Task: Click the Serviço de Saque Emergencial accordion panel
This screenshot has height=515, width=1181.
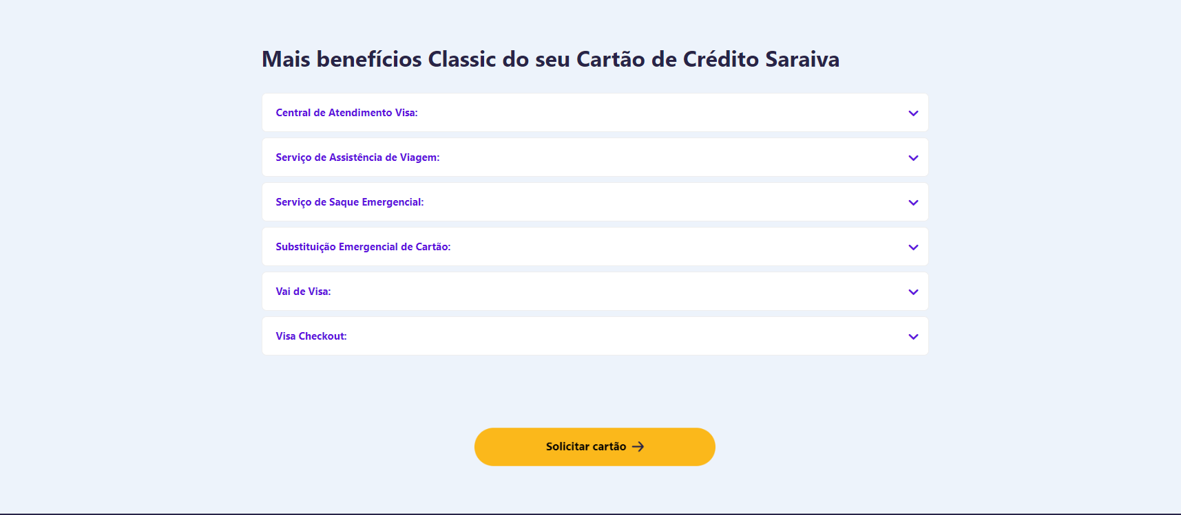Action: [595, 202]
